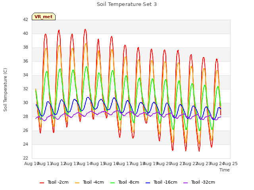This screenshot has height=190, width=254.
Task: Select the Tsoil -16cm legend label
Action: 165,182
